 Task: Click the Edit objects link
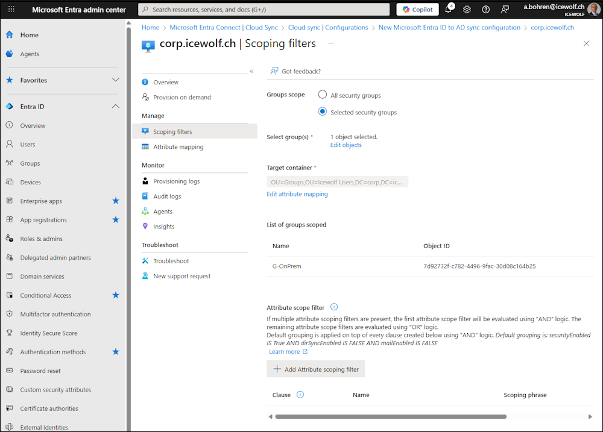[x=346, y=145]
